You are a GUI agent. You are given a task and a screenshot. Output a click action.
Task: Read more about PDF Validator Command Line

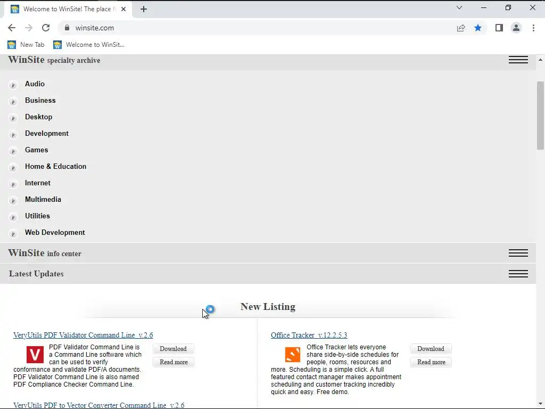coord(174,362)
